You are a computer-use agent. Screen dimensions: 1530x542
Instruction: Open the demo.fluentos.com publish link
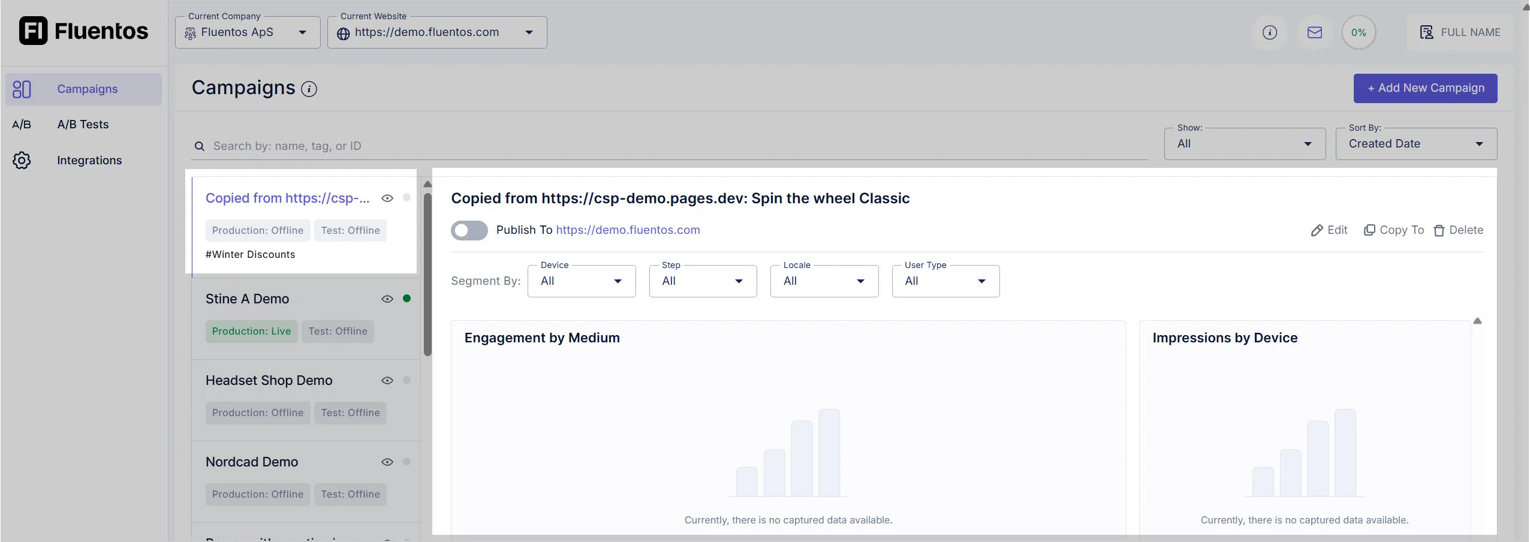(x=628, y=230)
